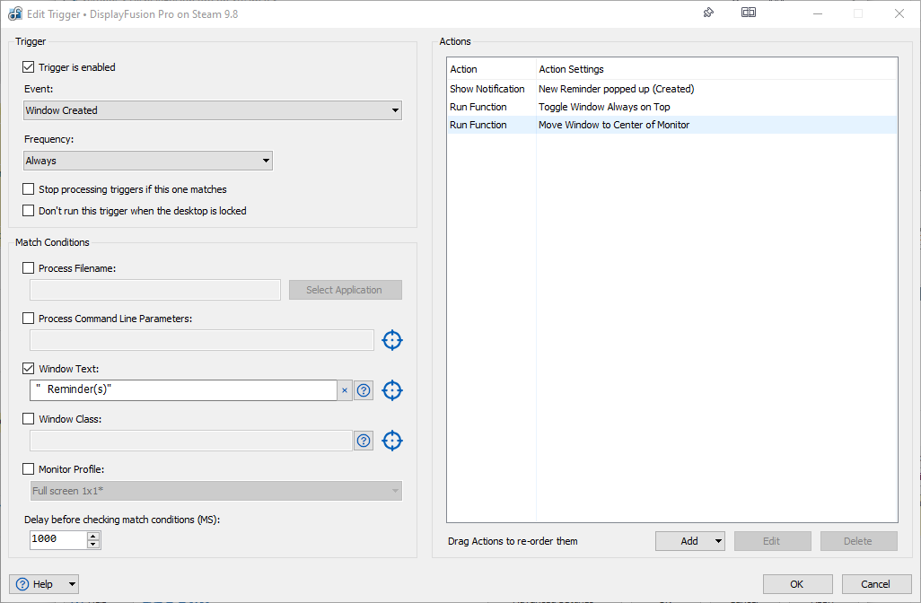Screen dimensions: 921x603
Task: Open the Event dropdown showing Window Created
Action: (213, 110)
